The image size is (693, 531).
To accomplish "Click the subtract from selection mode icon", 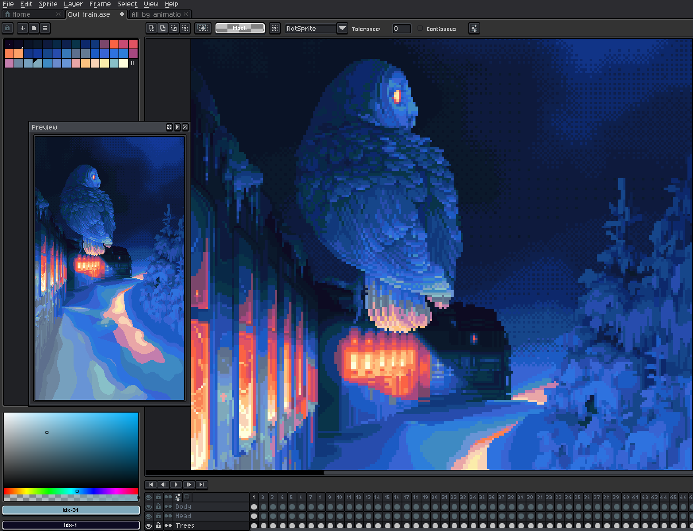I will [x=174, y=28].
